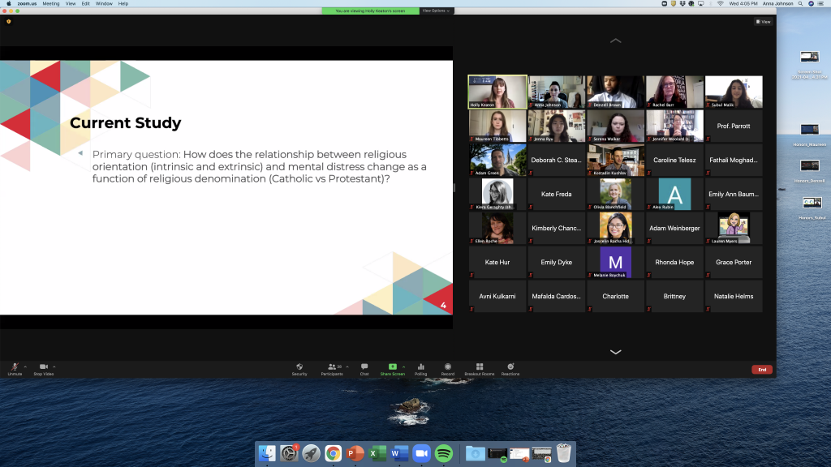Open the Meeting menu in menu bar
This screenshot has width=831, height=467.
point(51,3)
